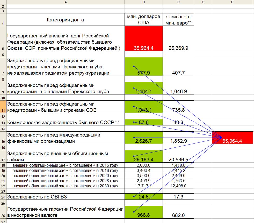
Task: Select row 24 header
Action: click(3, 197)
